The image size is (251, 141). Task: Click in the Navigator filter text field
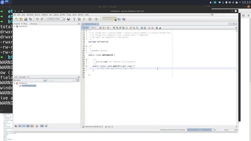60,80
